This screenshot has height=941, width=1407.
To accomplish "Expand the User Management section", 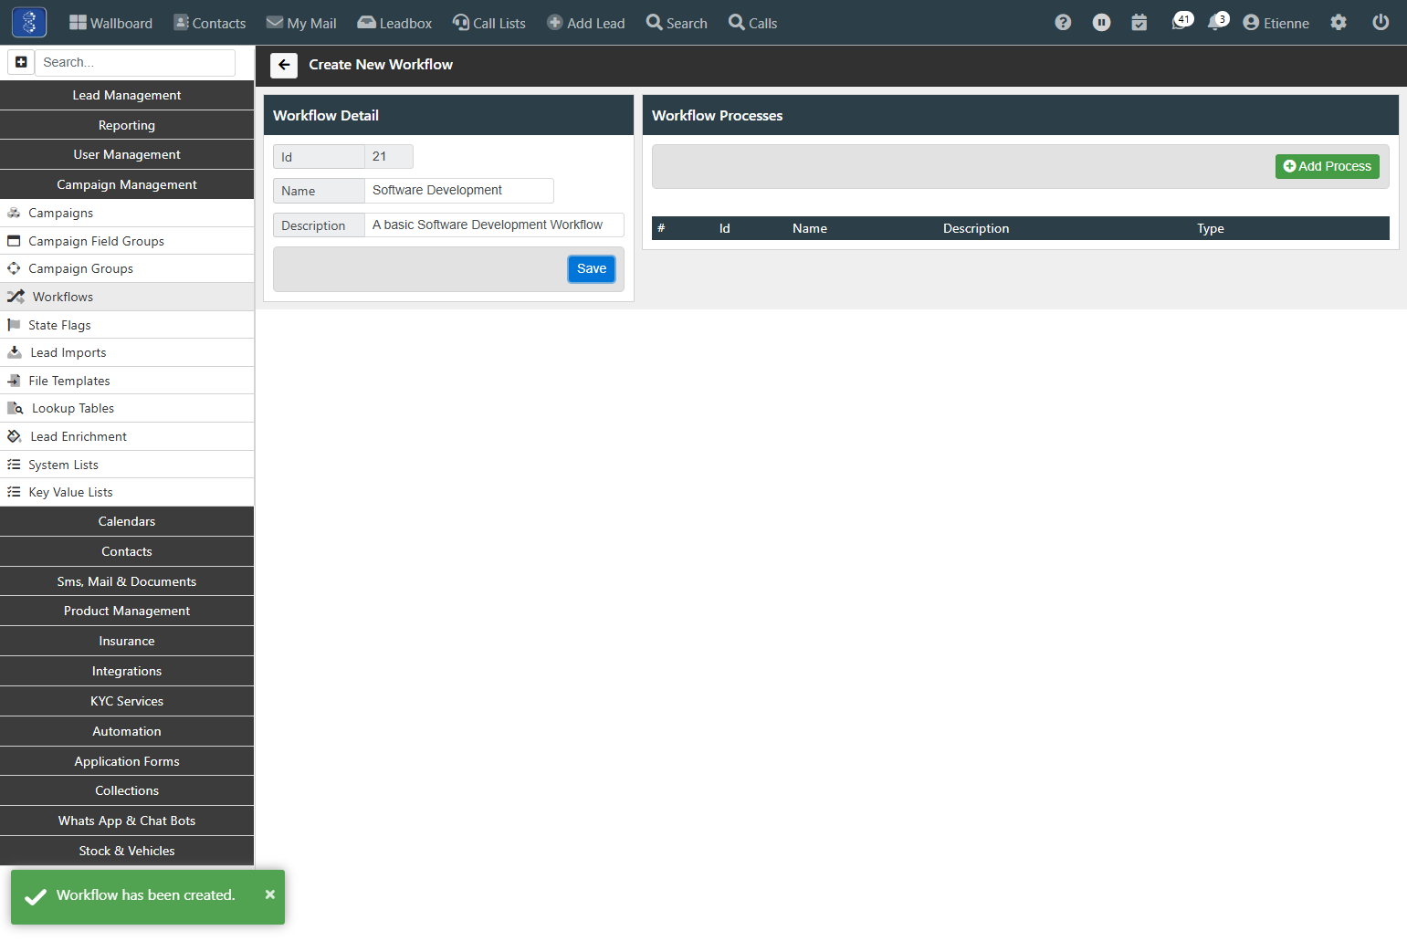I will 127,154.
